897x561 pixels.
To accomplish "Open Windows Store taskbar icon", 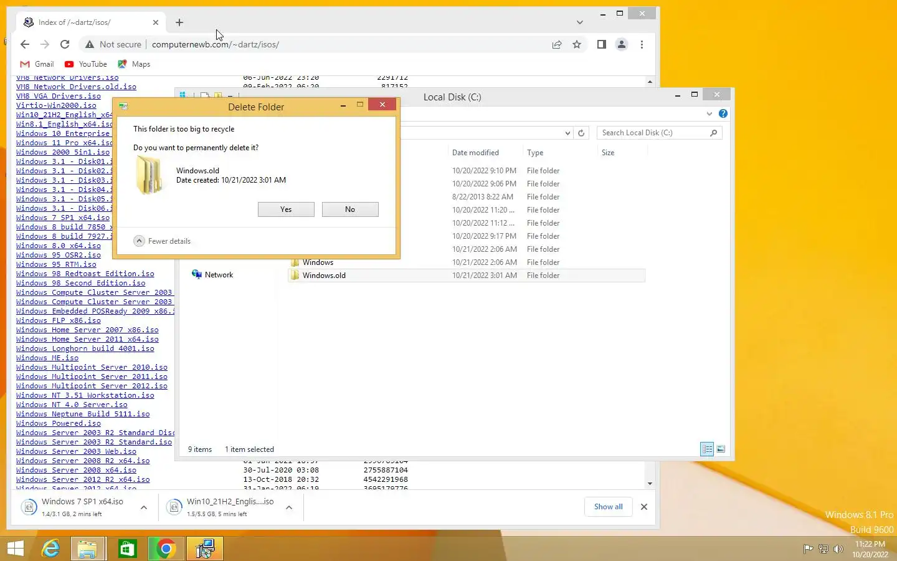I will pos(127,549).
